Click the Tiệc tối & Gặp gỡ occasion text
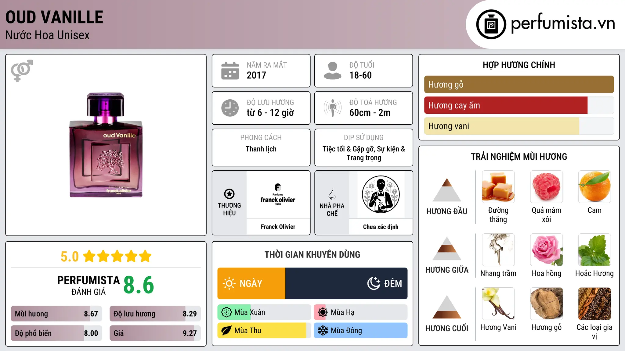 pyautogui.click(x=364, y=153)
